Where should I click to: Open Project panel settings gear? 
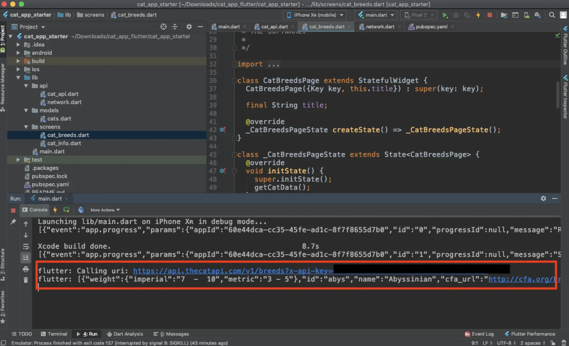[x=189, y=27]
